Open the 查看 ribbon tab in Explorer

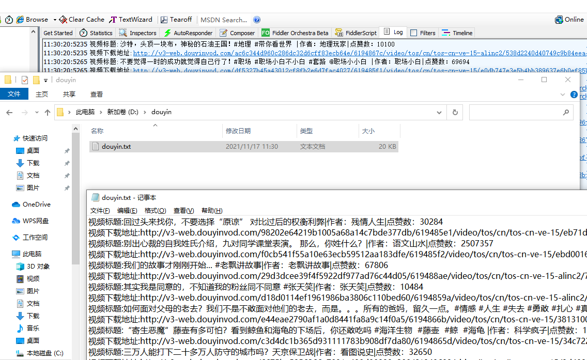pos(96,95)
